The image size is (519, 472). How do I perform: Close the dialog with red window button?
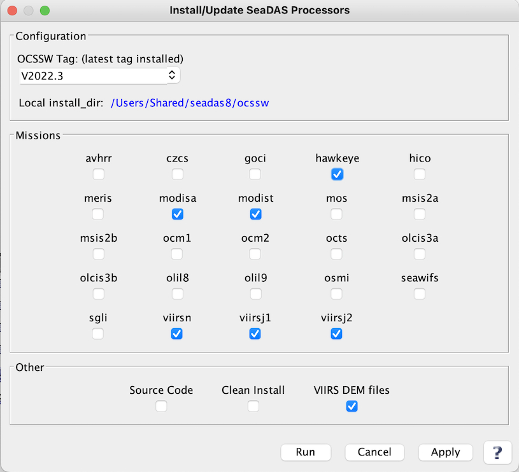12,11
